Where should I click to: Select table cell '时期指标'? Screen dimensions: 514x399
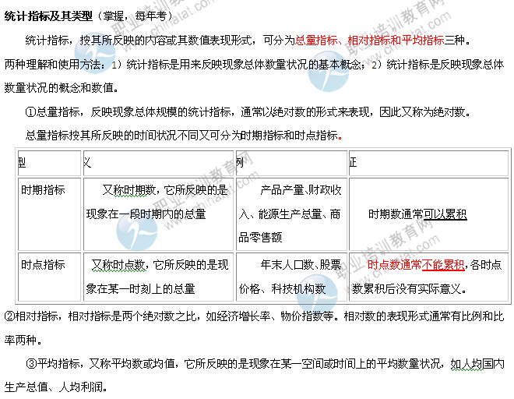pos(50,214)
